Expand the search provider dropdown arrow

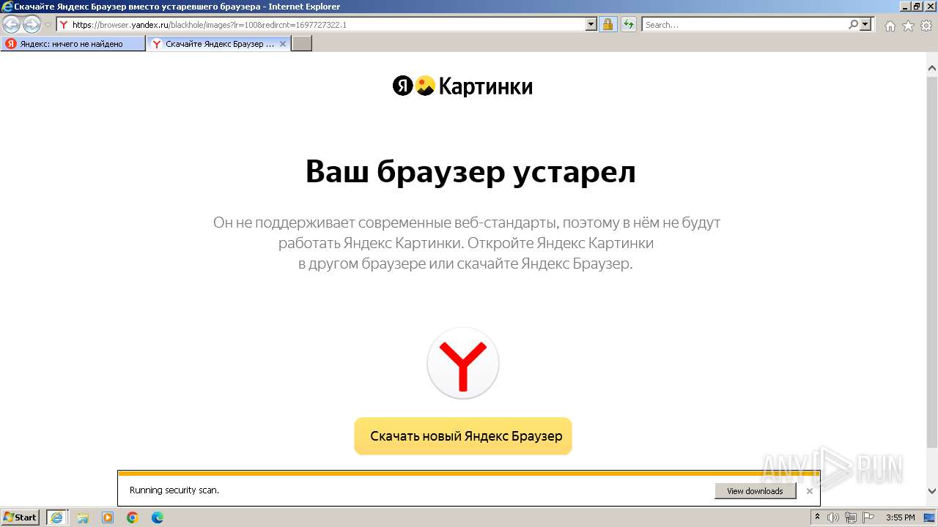[x=866, y=24]
